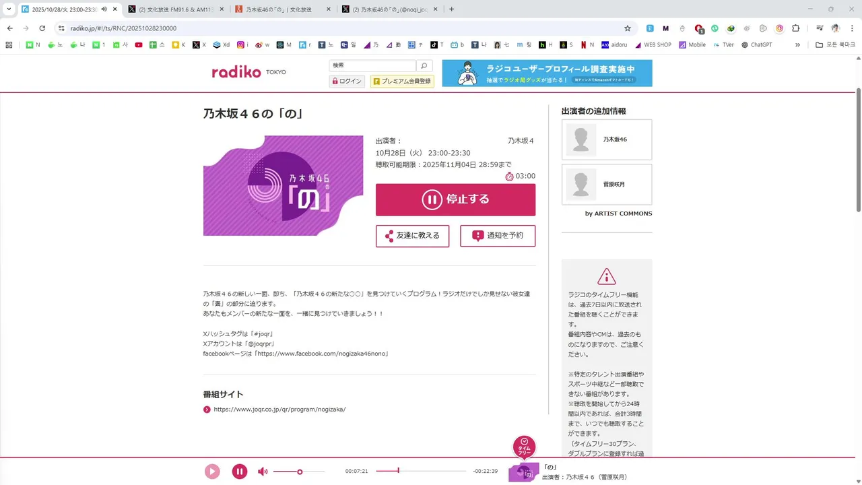Open the WEB SHOP bookmark
Screen dimensions: 862x485
653,45
